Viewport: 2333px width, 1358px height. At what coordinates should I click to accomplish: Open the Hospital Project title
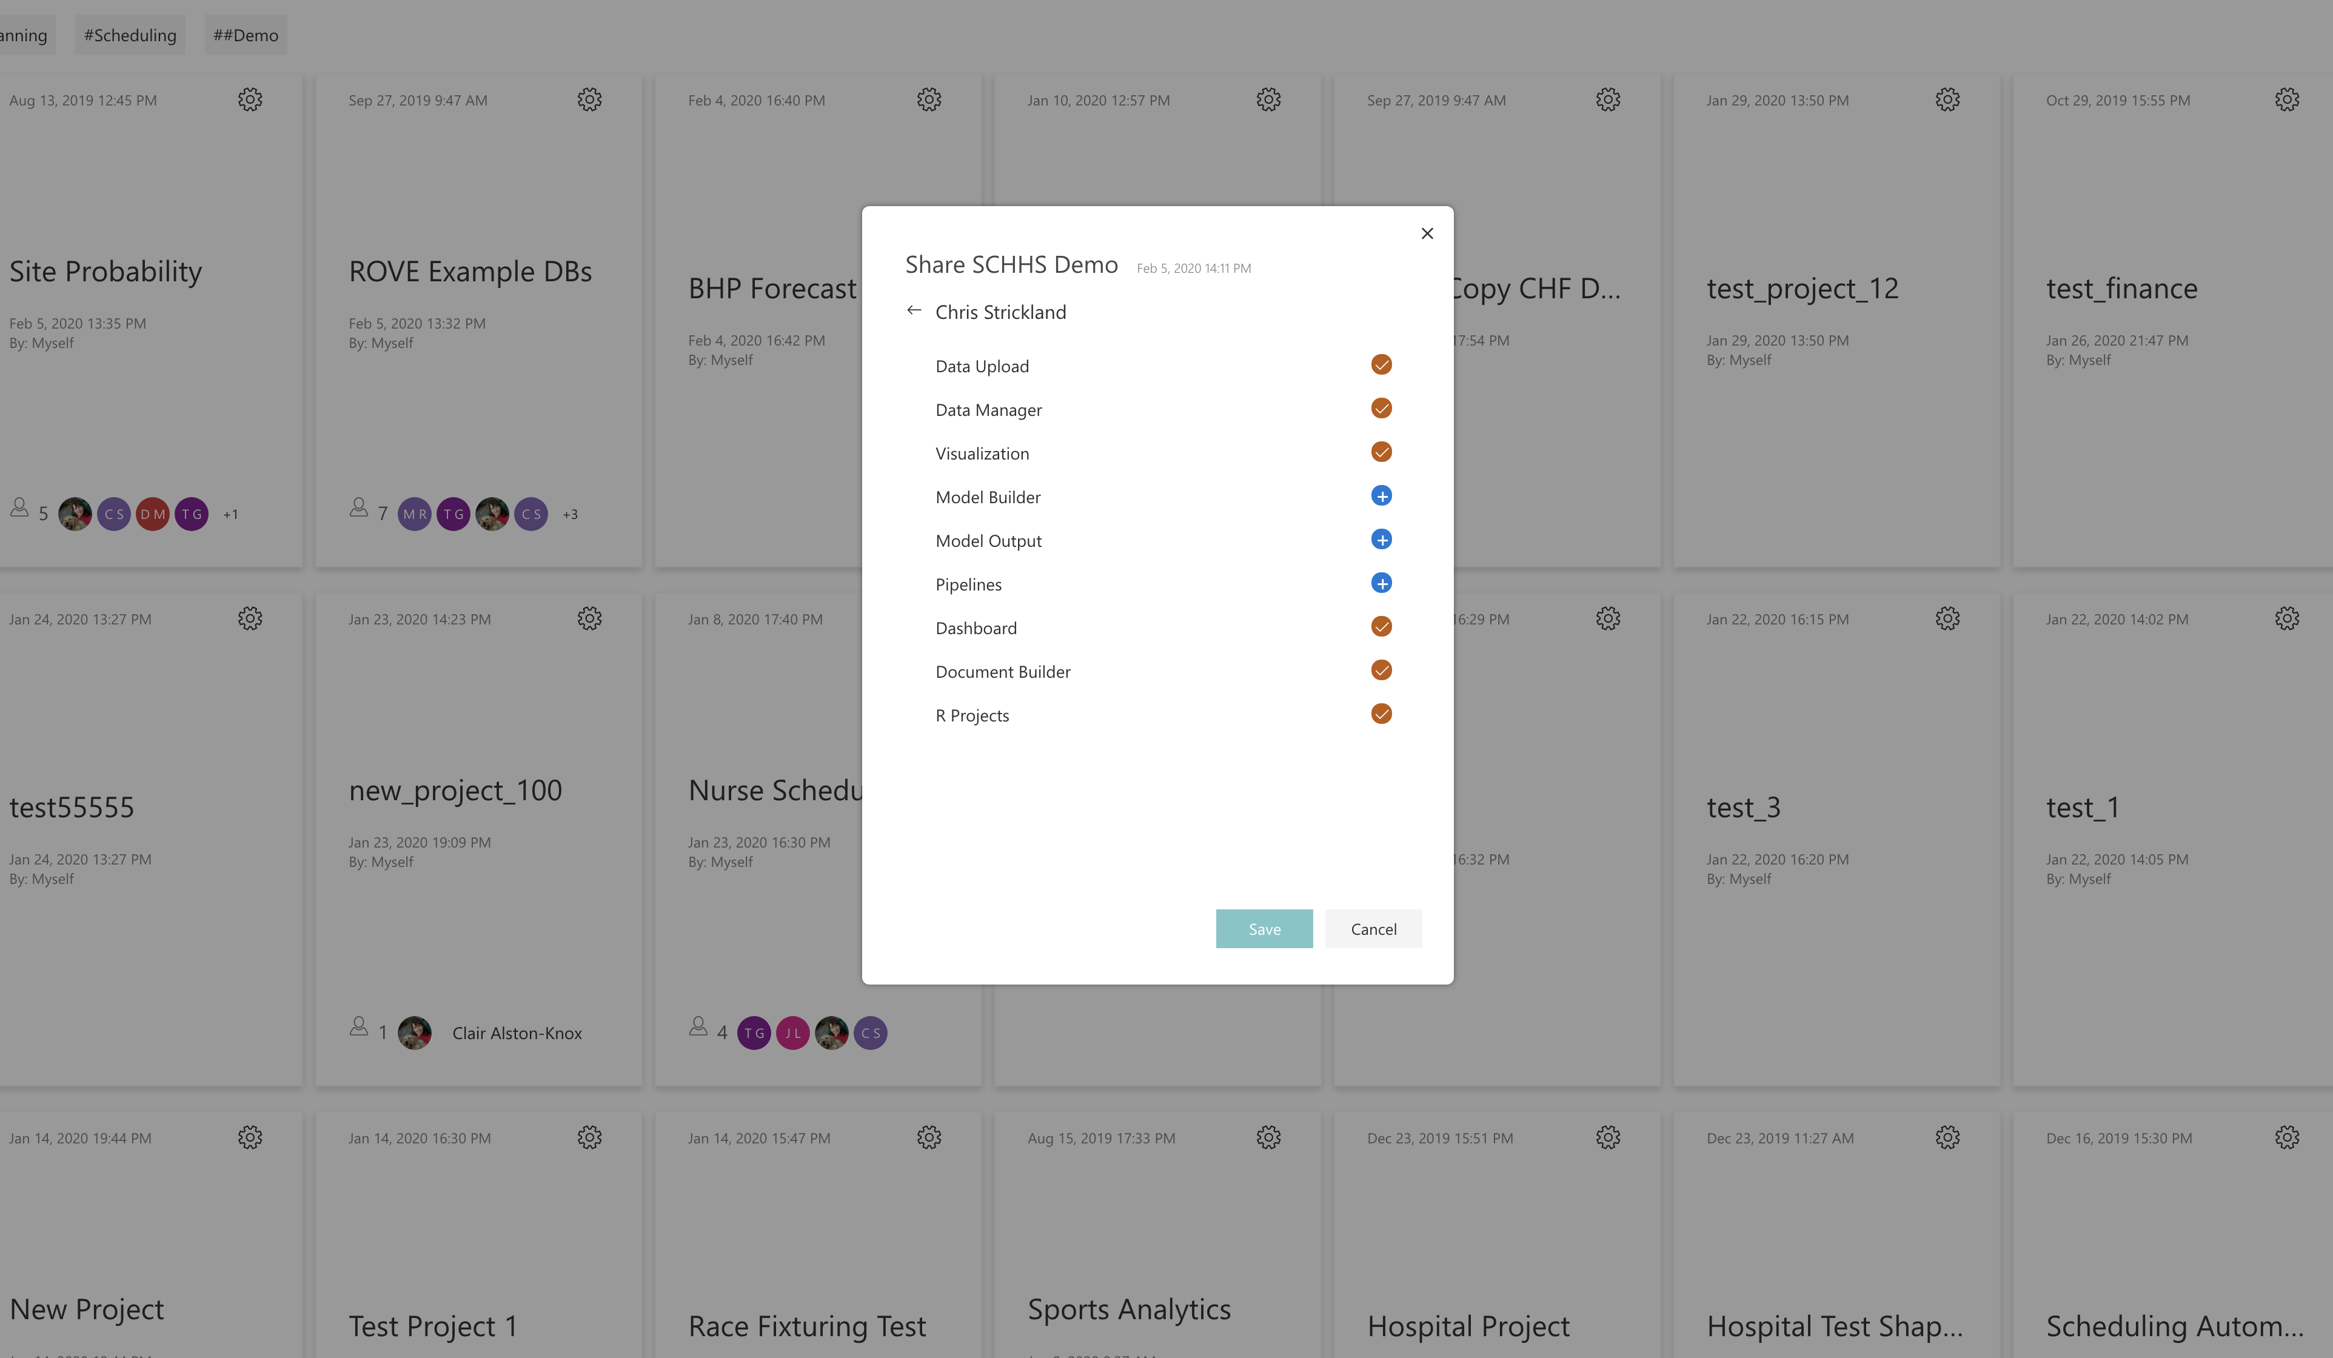[1468, 1326]
